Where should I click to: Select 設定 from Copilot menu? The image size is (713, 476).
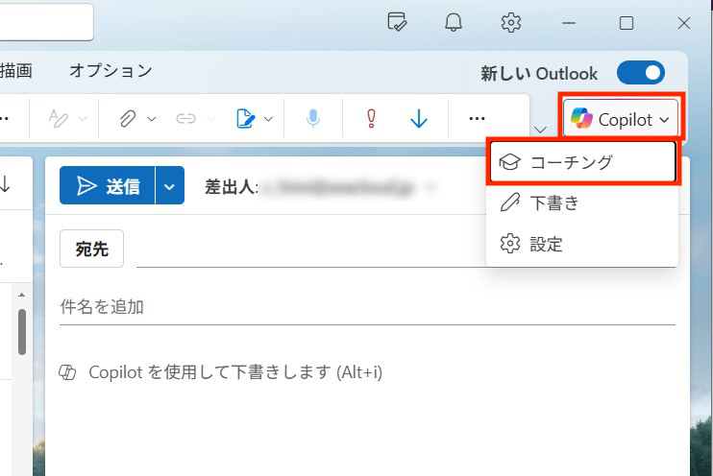[582, 244]
